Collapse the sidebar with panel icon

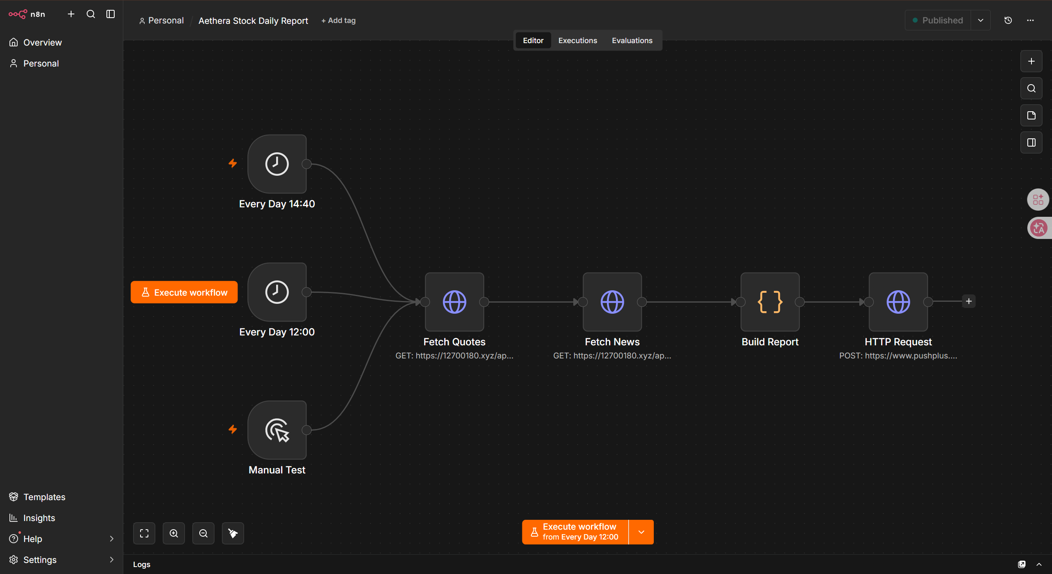(x=111, y=14)
